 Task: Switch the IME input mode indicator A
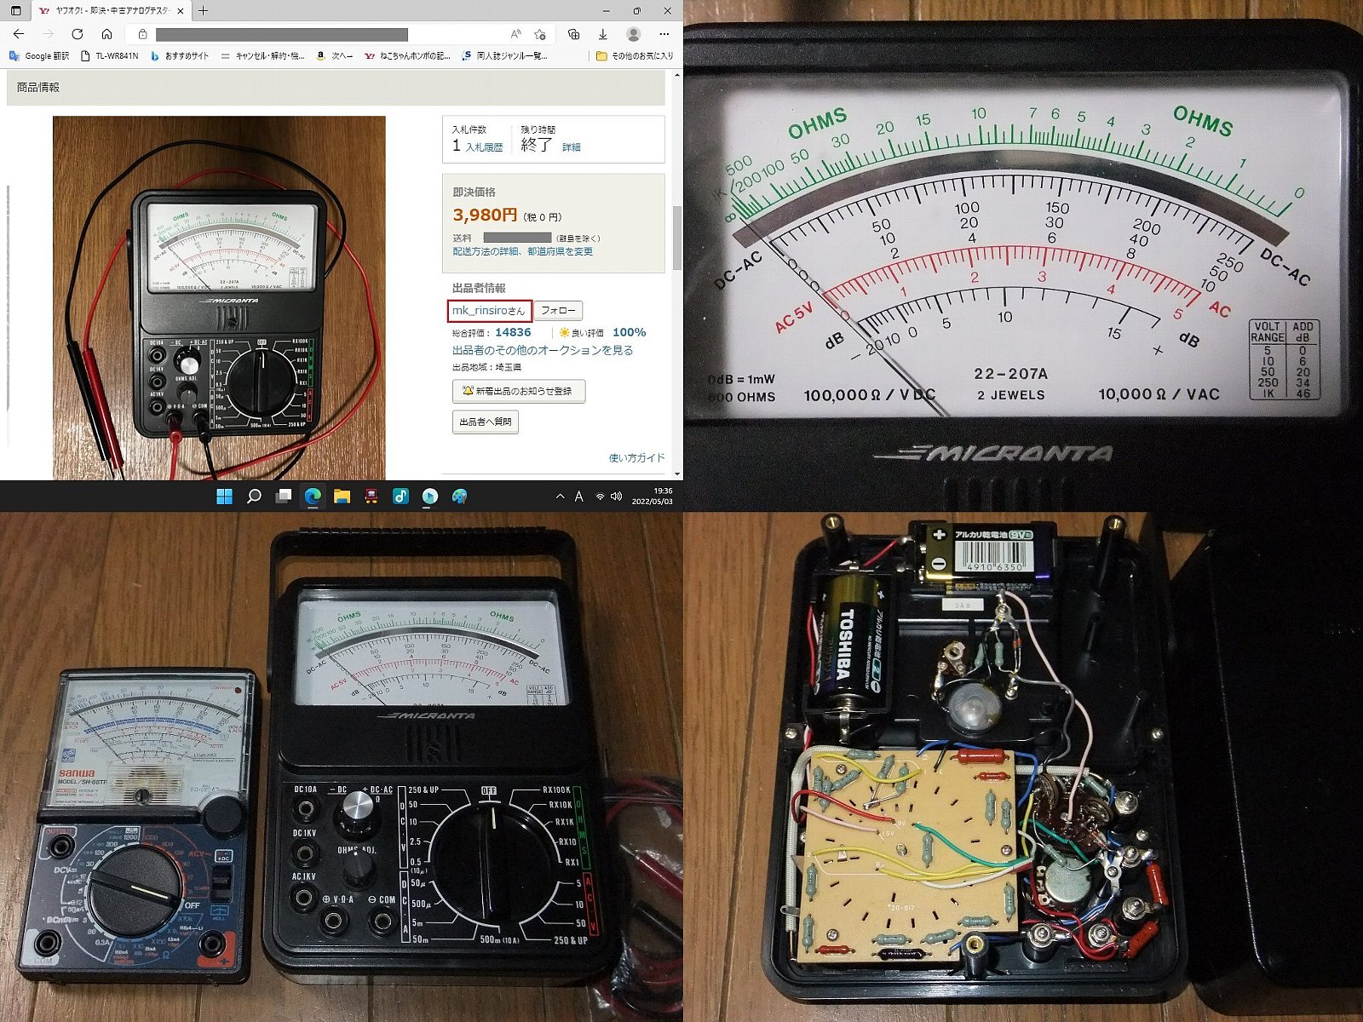(579, 497)
